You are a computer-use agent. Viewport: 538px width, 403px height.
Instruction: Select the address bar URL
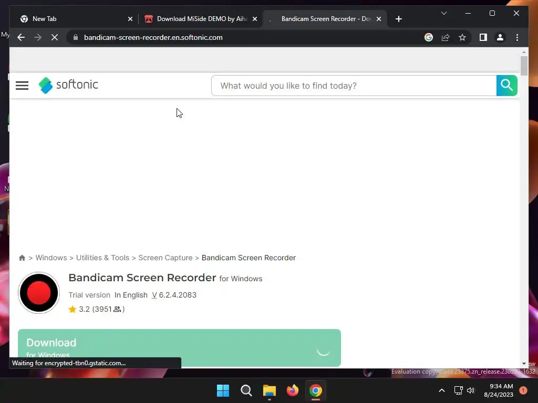tap(153, 37)
